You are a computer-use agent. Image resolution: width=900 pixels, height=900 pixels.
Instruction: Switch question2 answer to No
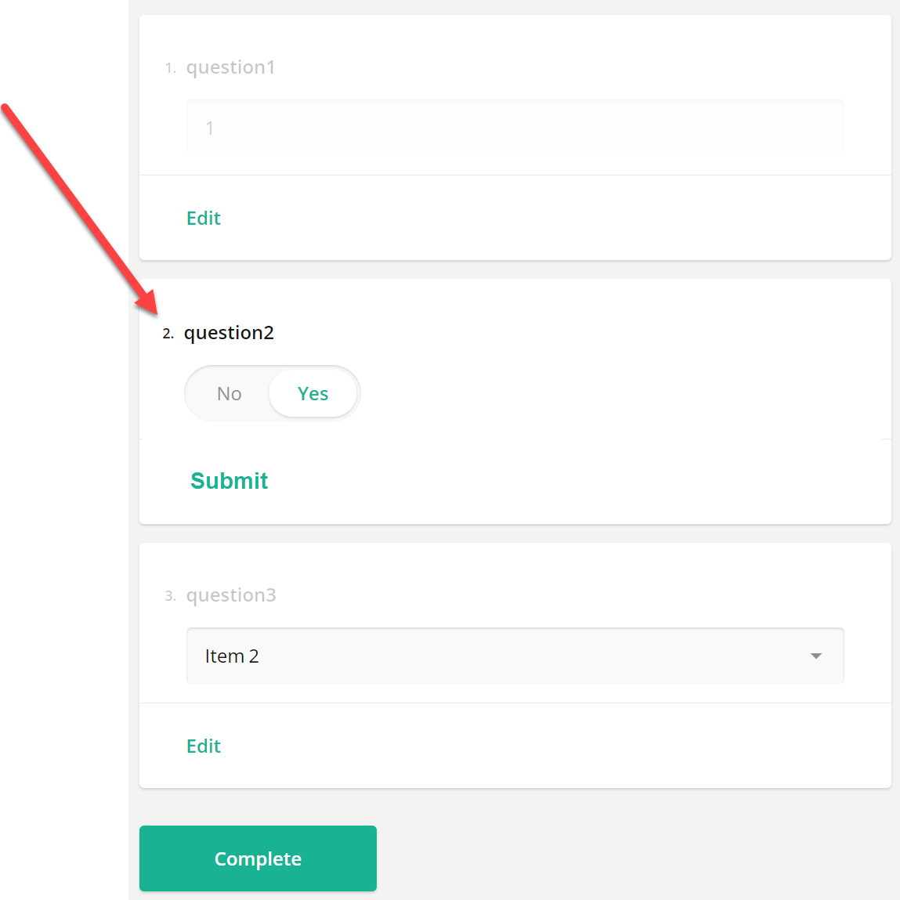(229, 393)
